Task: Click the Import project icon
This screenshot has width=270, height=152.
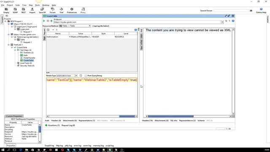Action: click(32, 9)
